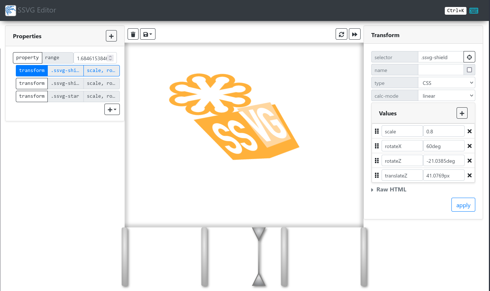
Task: Click the rotateZ function name field
Action: (x=402, y=161)
